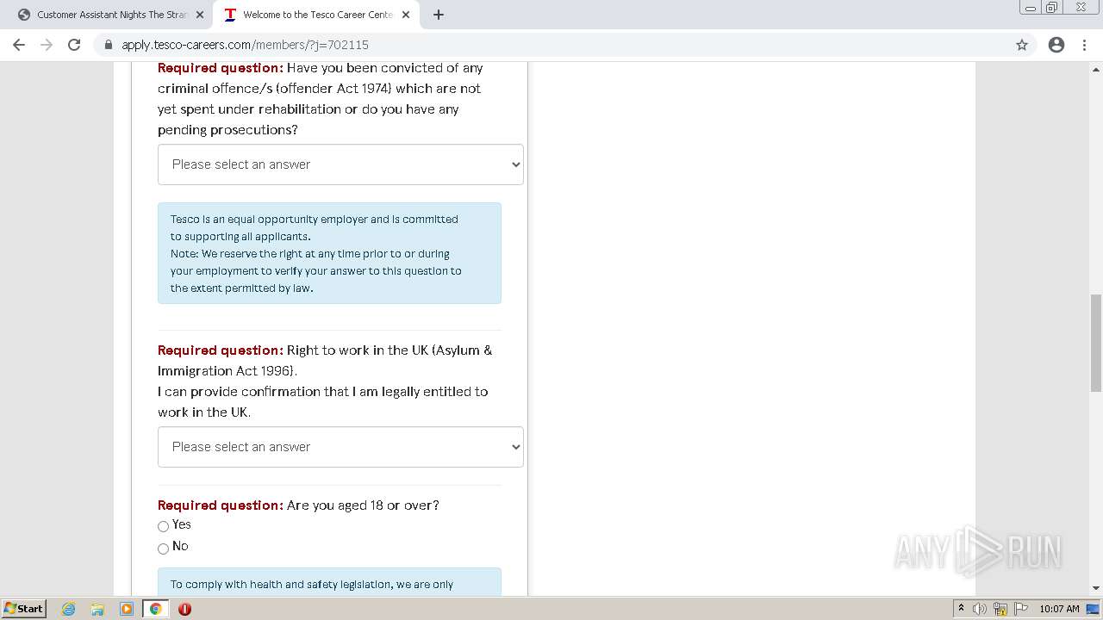View site security lock icon info

109,45
